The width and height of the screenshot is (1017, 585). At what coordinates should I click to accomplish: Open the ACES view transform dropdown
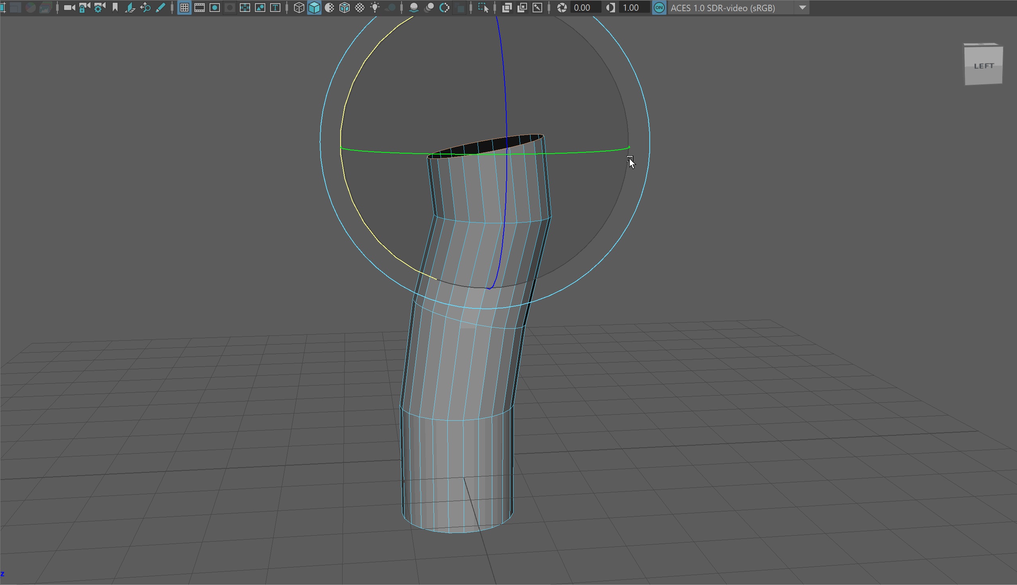coord(802,8)
